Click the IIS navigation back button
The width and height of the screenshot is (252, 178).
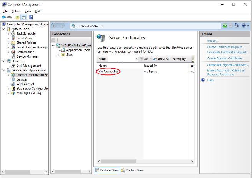pos(54,26)
